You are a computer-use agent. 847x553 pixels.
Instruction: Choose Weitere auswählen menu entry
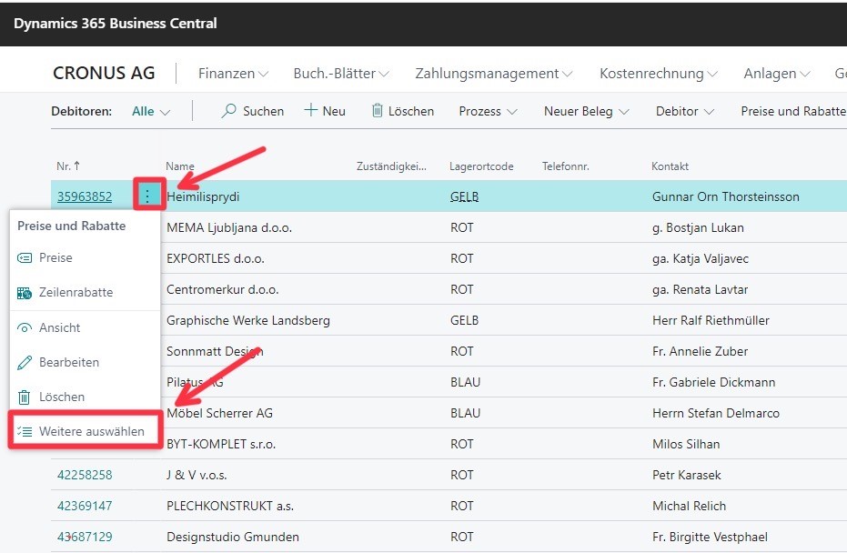90,431
